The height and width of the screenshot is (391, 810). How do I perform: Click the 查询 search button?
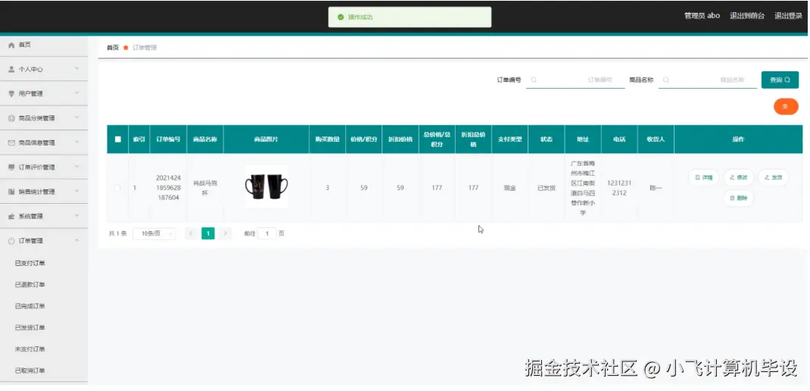click(x=780, y=80)
